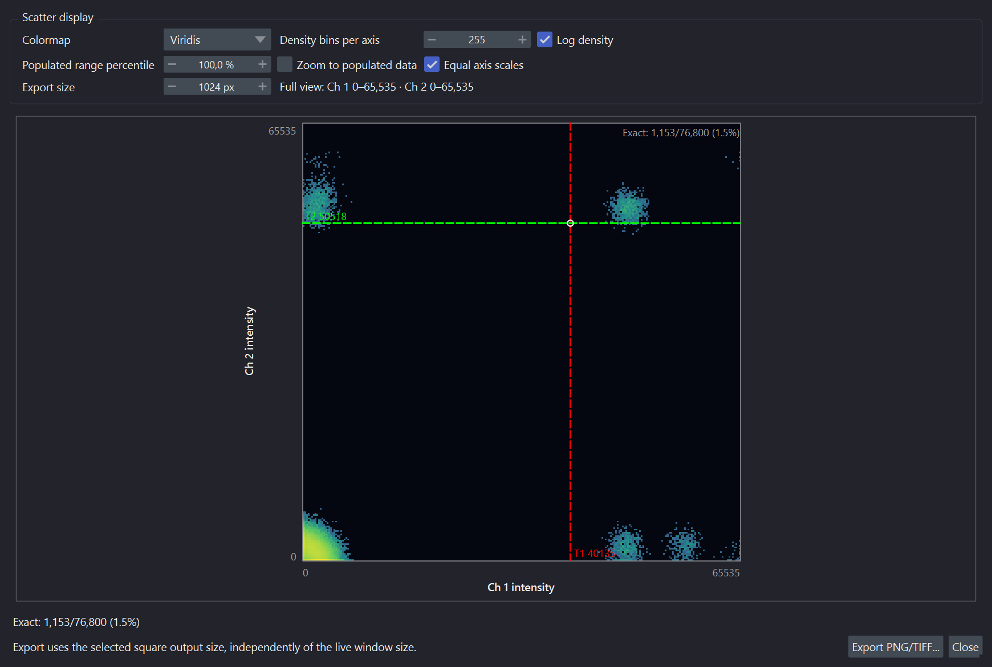This screenshot has width=992, height=667.
Task: Click the Populated range percentile label
Action: 88,65
